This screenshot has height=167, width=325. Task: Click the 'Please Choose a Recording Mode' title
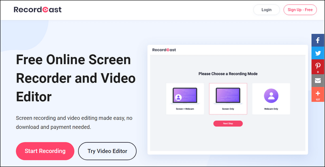tap(228, 74)
